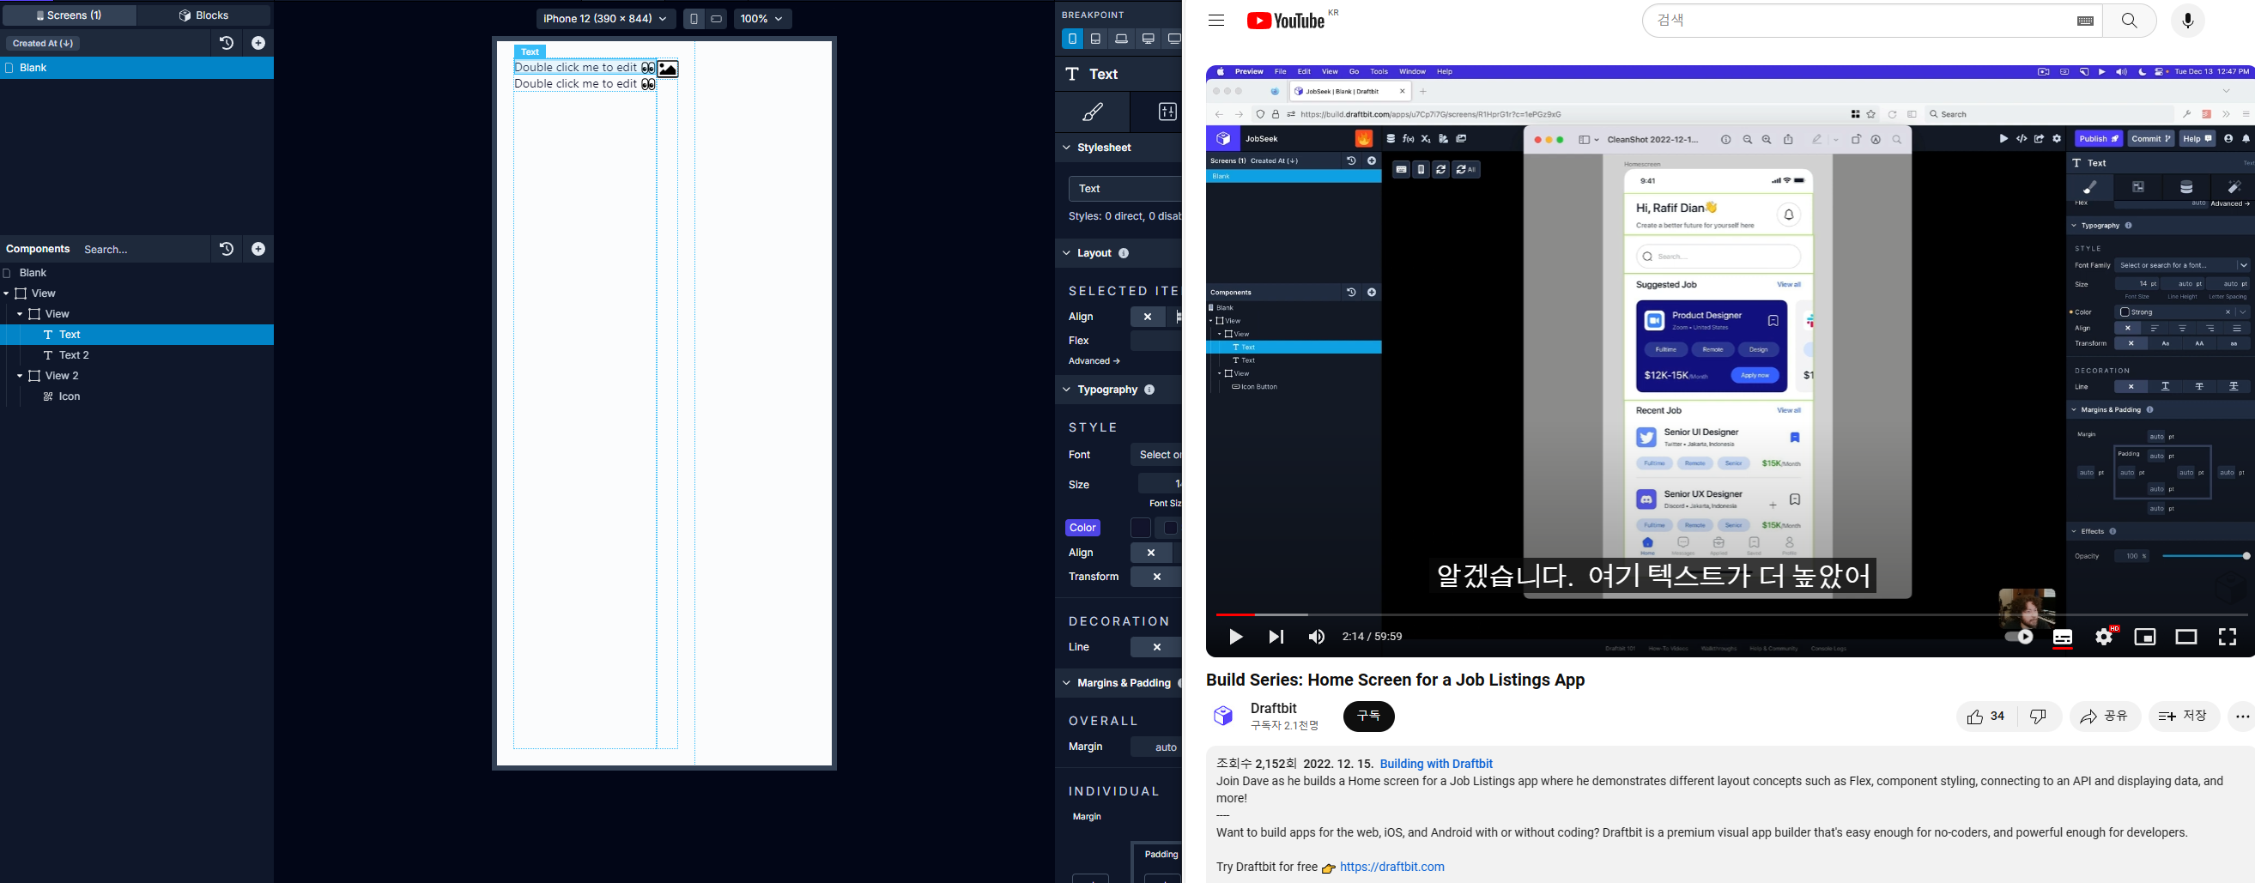Show Layout section info icon

pos(1124,254)
